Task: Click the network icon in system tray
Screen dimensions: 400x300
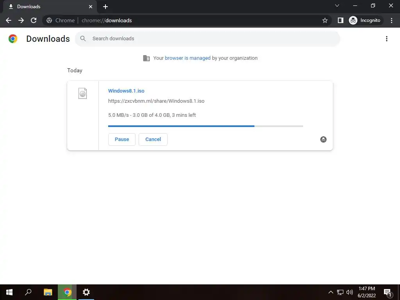Action: 340,292
